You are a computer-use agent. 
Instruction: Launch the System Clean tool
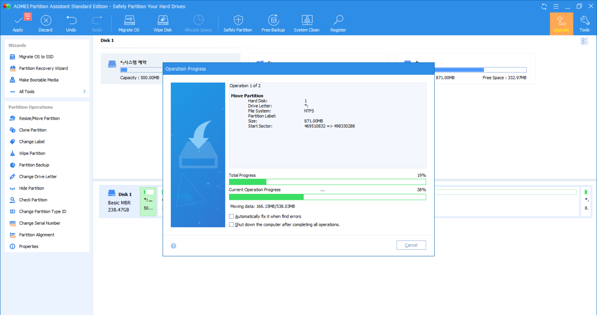click(x=307, y=24)
